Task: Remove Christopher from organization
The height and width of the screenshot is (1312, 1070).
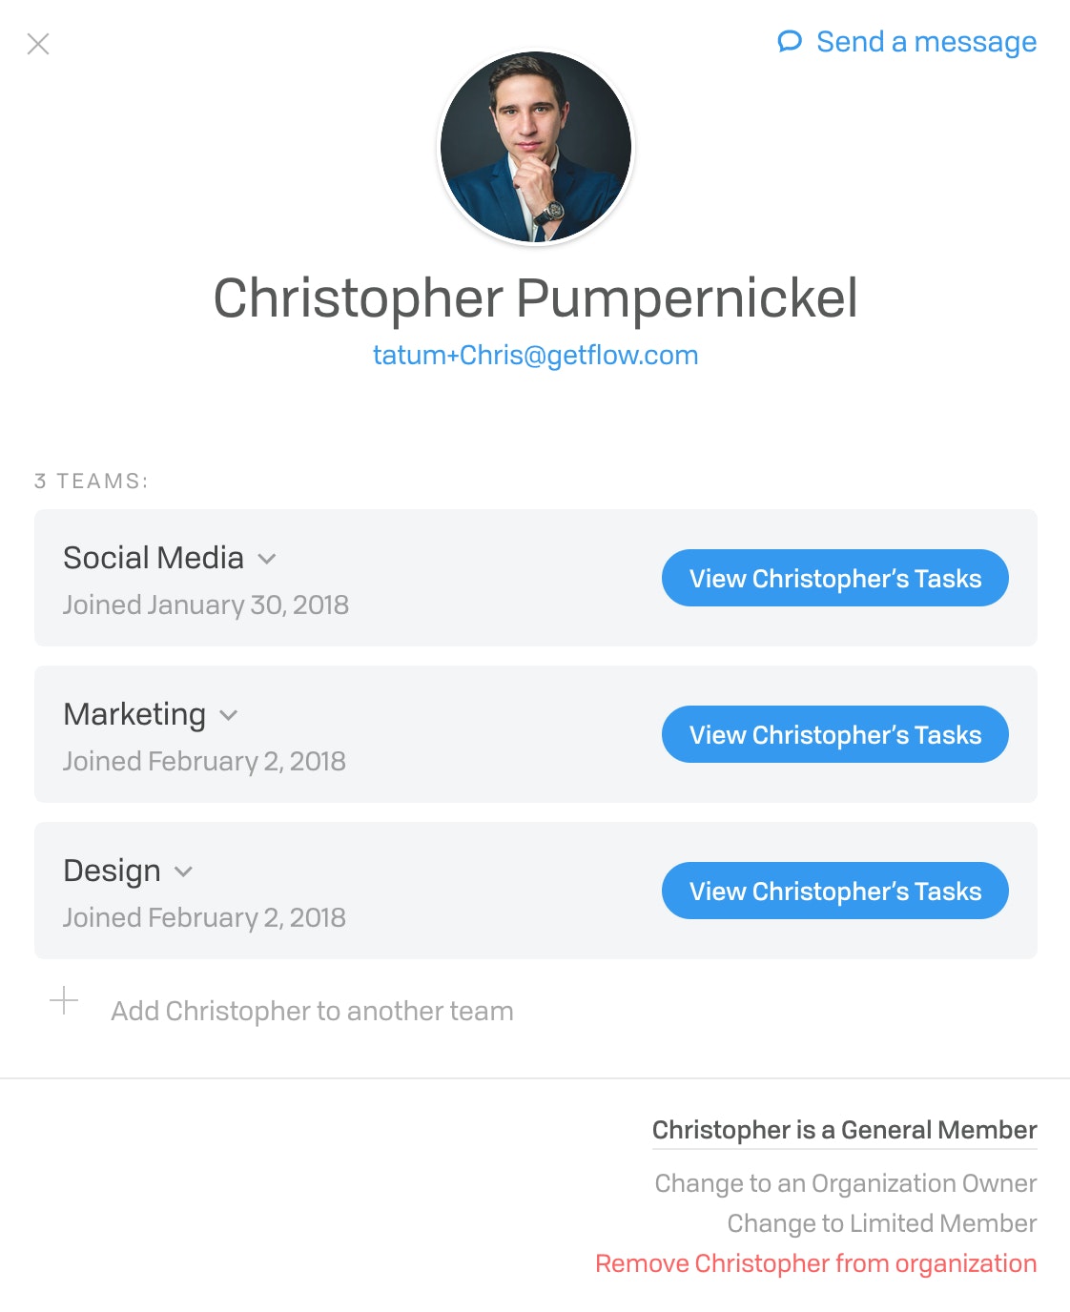Action: [816, 1263]
